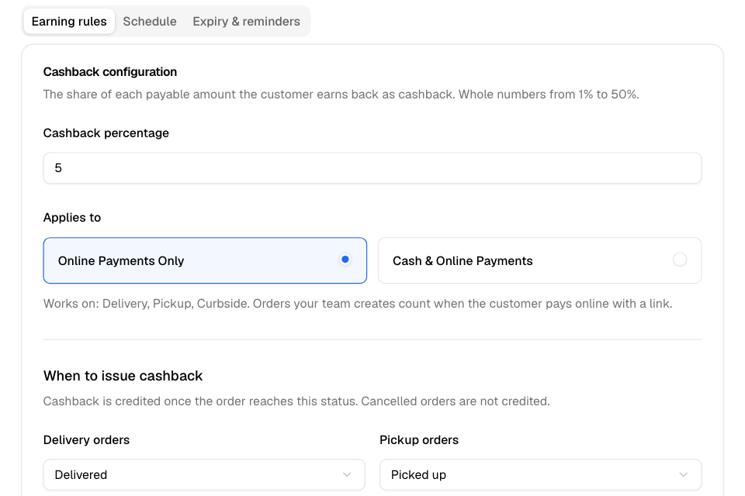Click the Cashback configuration heading
Image resolution: width=745 pixels, height=496 pixels.
(110, 71)
